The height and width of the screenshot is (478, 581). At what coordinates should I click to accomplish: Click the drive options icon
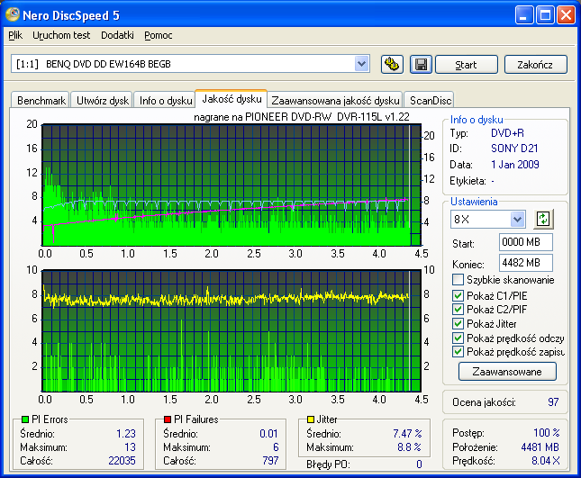pyautogui.click(x=392, y=65)
